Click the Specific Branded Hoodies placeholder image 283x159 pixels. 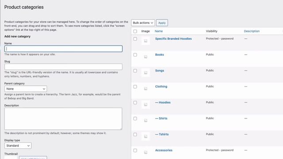145,41
